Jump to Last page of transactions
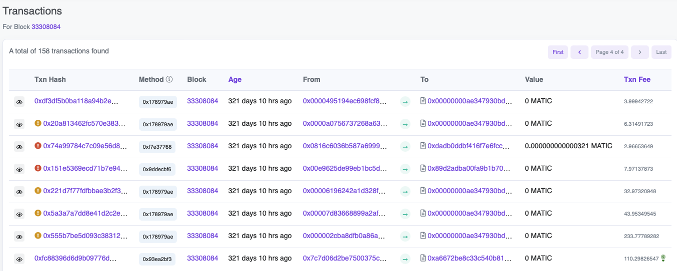 pos(661,52)
